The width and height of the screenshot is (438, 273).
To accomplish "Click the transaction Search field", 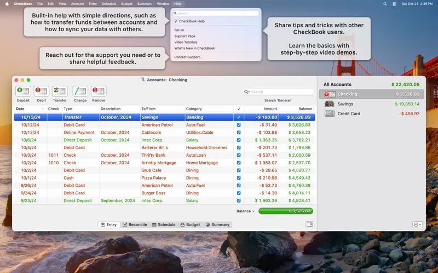I will (x=278, y=92).
